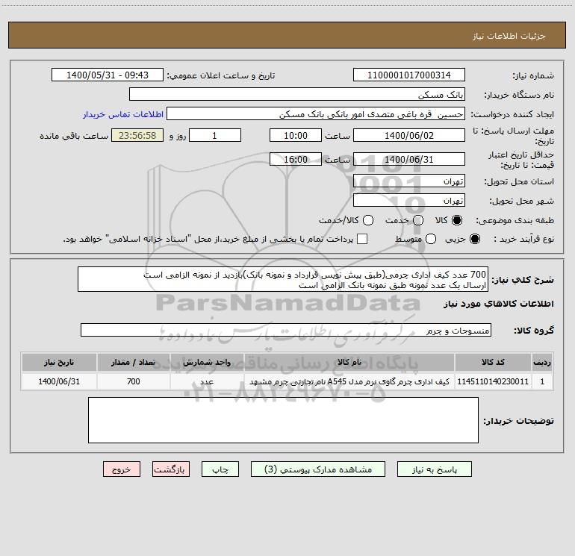Open مشاهده مدارک پیوستی (3) button
The image size is (575, 556).
pos(318,469)
